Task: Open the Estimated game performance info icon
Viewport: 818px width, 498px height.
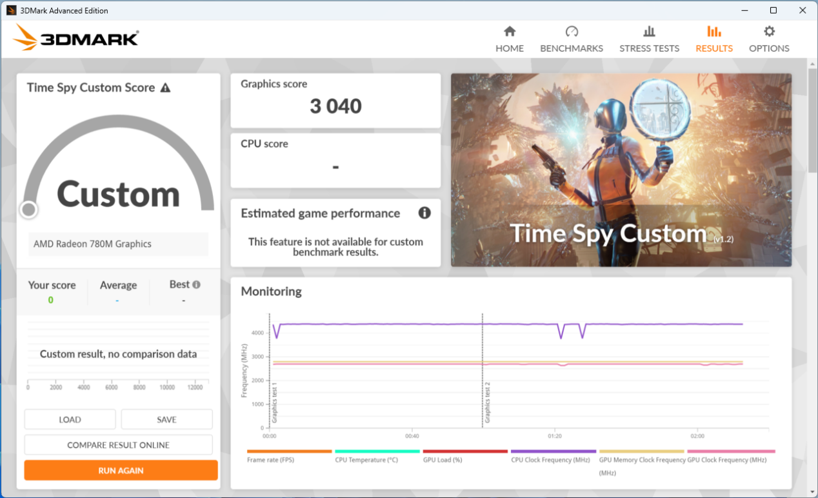Action: click(x=424, y=213)
